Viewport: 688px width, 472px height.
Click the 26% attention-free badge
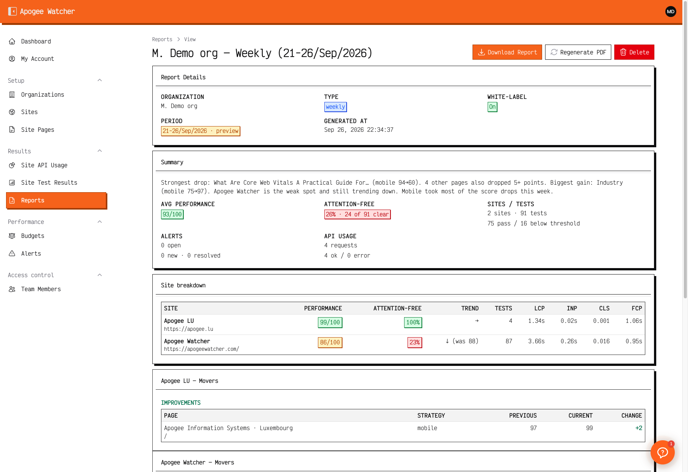(x=357, y=214)
